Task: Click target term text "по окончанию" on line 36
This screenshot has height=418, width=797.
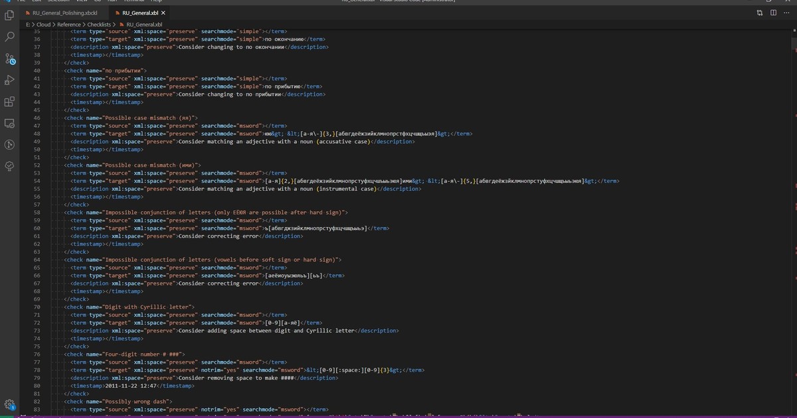Action: (284, 39)
